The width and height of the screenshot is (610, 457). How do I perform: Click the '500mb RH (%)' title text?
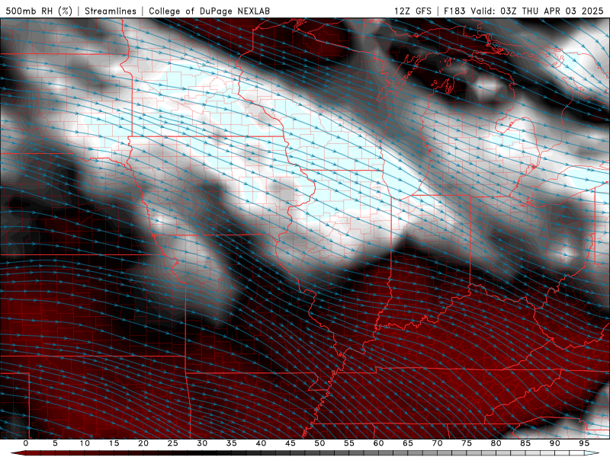point(40,11)
